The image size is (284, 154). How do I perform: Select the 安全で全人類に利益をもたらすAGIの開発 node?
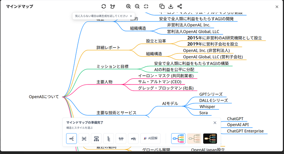[196, 19]
